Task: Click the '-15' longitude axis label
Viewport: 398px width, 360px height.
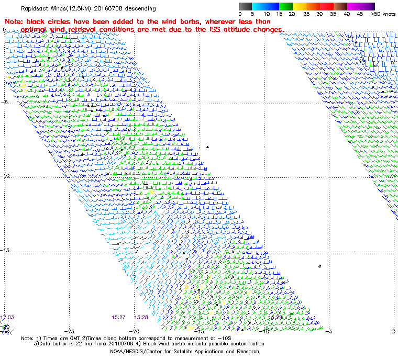Action: click(199, 331)
